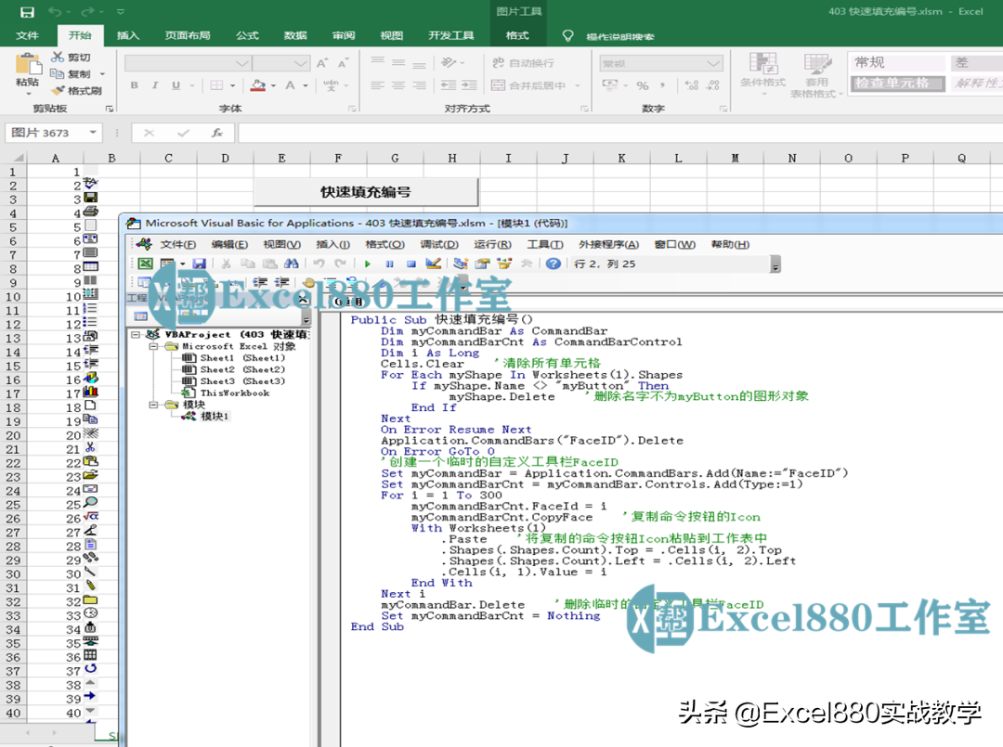Click the Design Mode icon in VBA toolbar
Image resolution: width=1003 pixels, height=747 pixels.
pyautogui.click(x=433, y=264)
